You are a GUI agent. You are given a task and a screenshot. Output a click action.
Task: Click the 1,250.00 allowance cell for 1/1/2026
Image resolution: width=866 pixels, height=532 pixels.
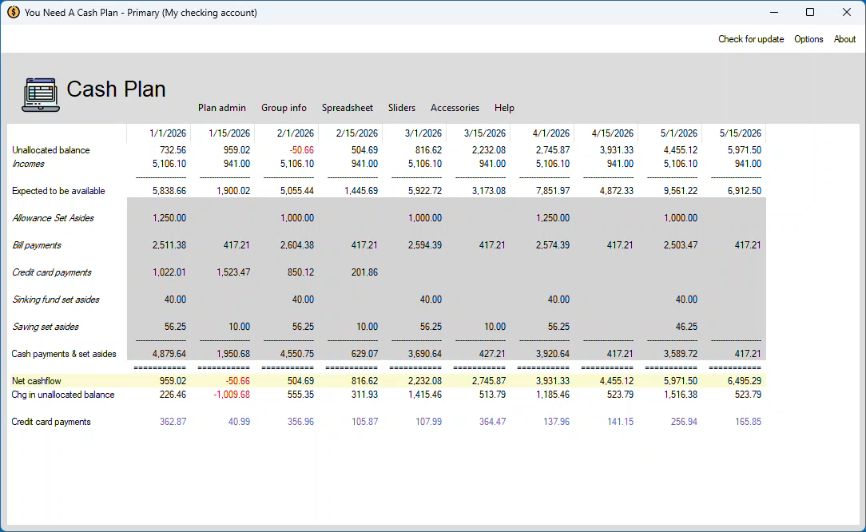point(169,218)
